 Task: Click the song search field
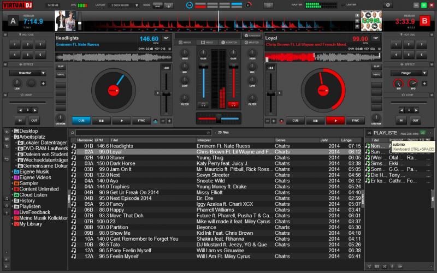pyautogui.click(x=142, y=133)
